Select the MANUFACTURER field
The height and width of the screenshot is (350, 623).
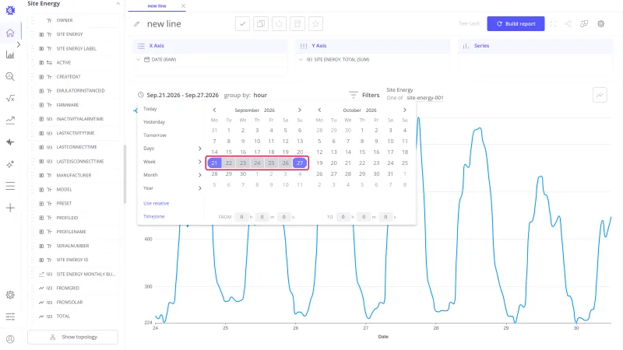[74, 176]
